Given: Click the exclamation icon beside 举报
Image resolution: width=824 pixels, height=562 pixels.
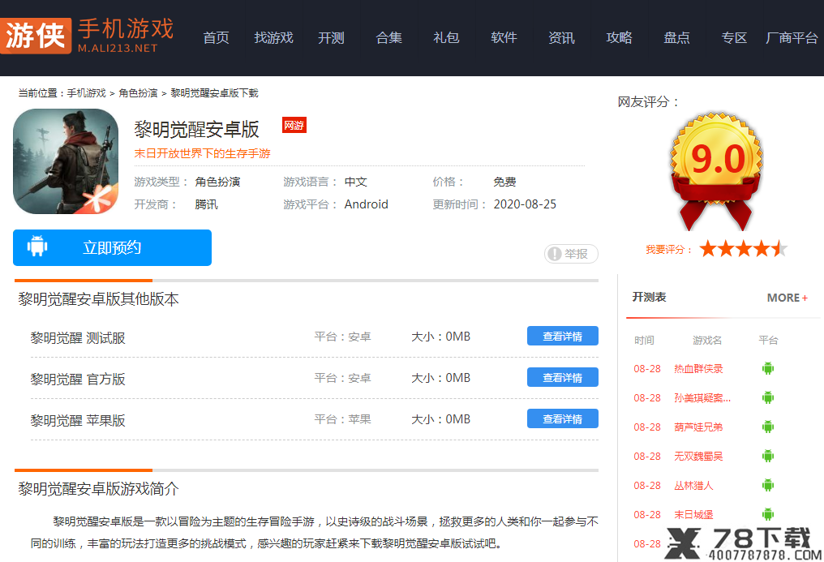Looking at the screenshot, I should (555, 254).
